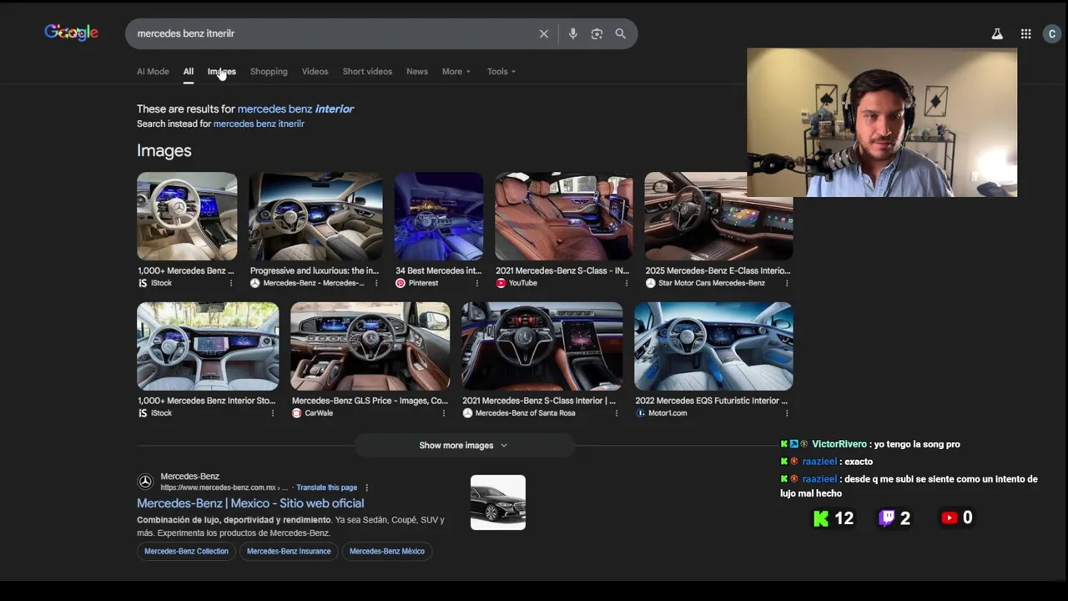Switch to the Shopping tab
The image size is (1068, 601).
(269, 72)
